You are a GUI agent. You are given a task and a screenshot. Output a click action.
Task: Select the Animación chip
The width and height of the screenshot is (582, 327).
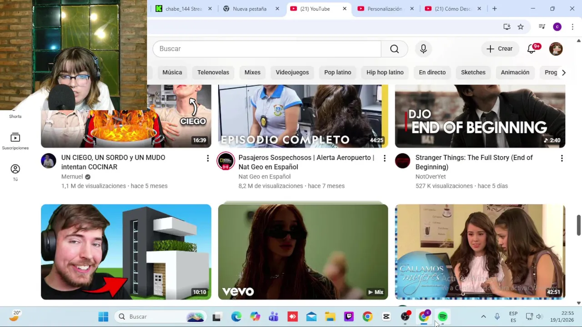(x=515, y=73)
